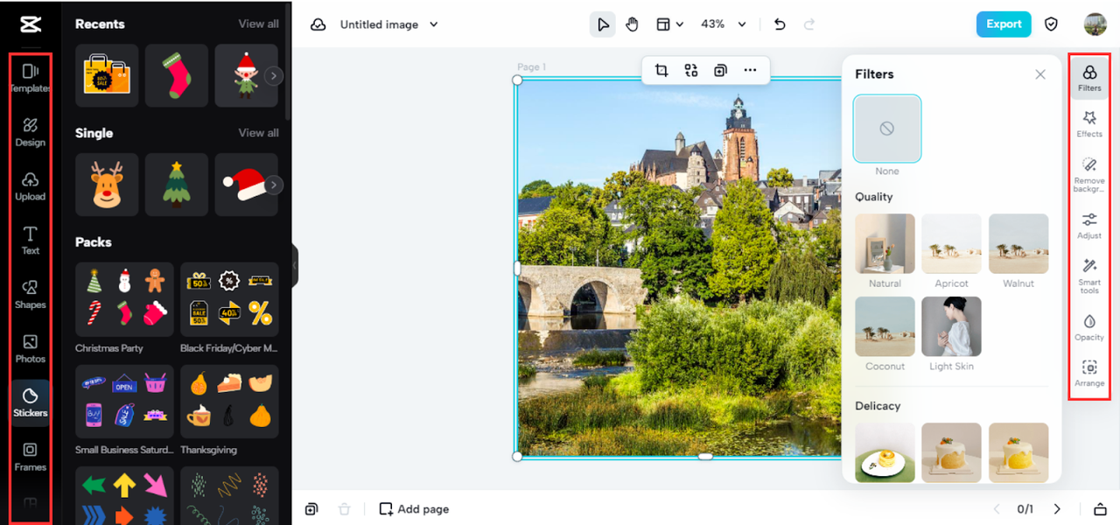Apply the Natural filter
Image resolution: width=1120 pixels, height=525 pixels.
coord(885,244)
